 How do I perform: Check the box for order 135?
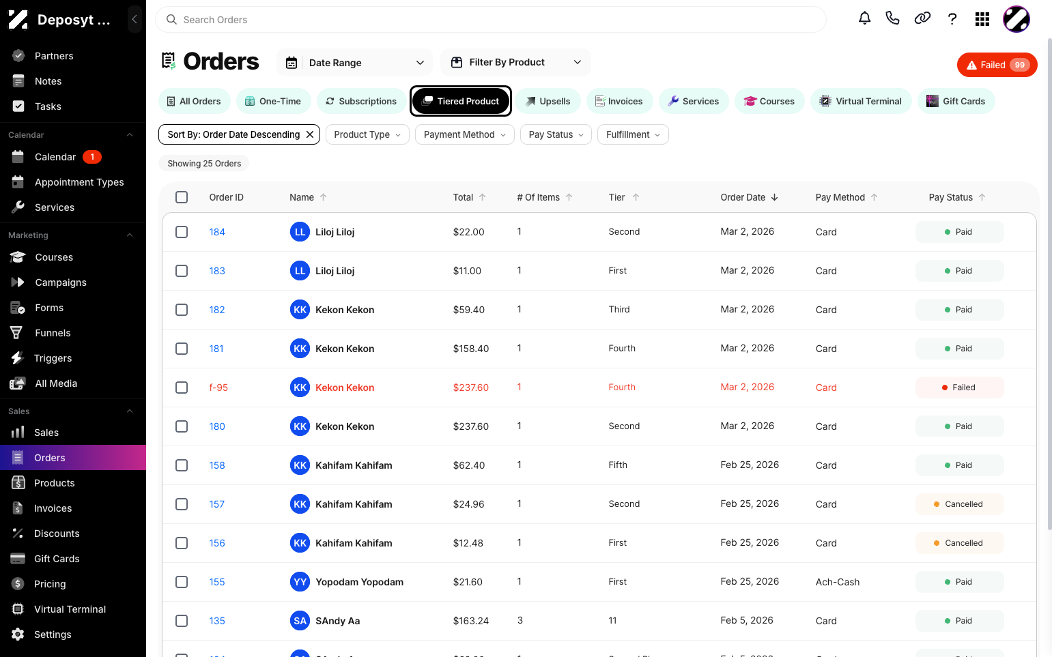(x=182, y=621)
